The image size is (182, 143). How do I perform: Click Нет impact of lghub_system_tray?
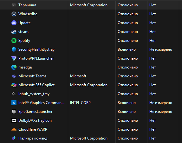coord(153,94)
